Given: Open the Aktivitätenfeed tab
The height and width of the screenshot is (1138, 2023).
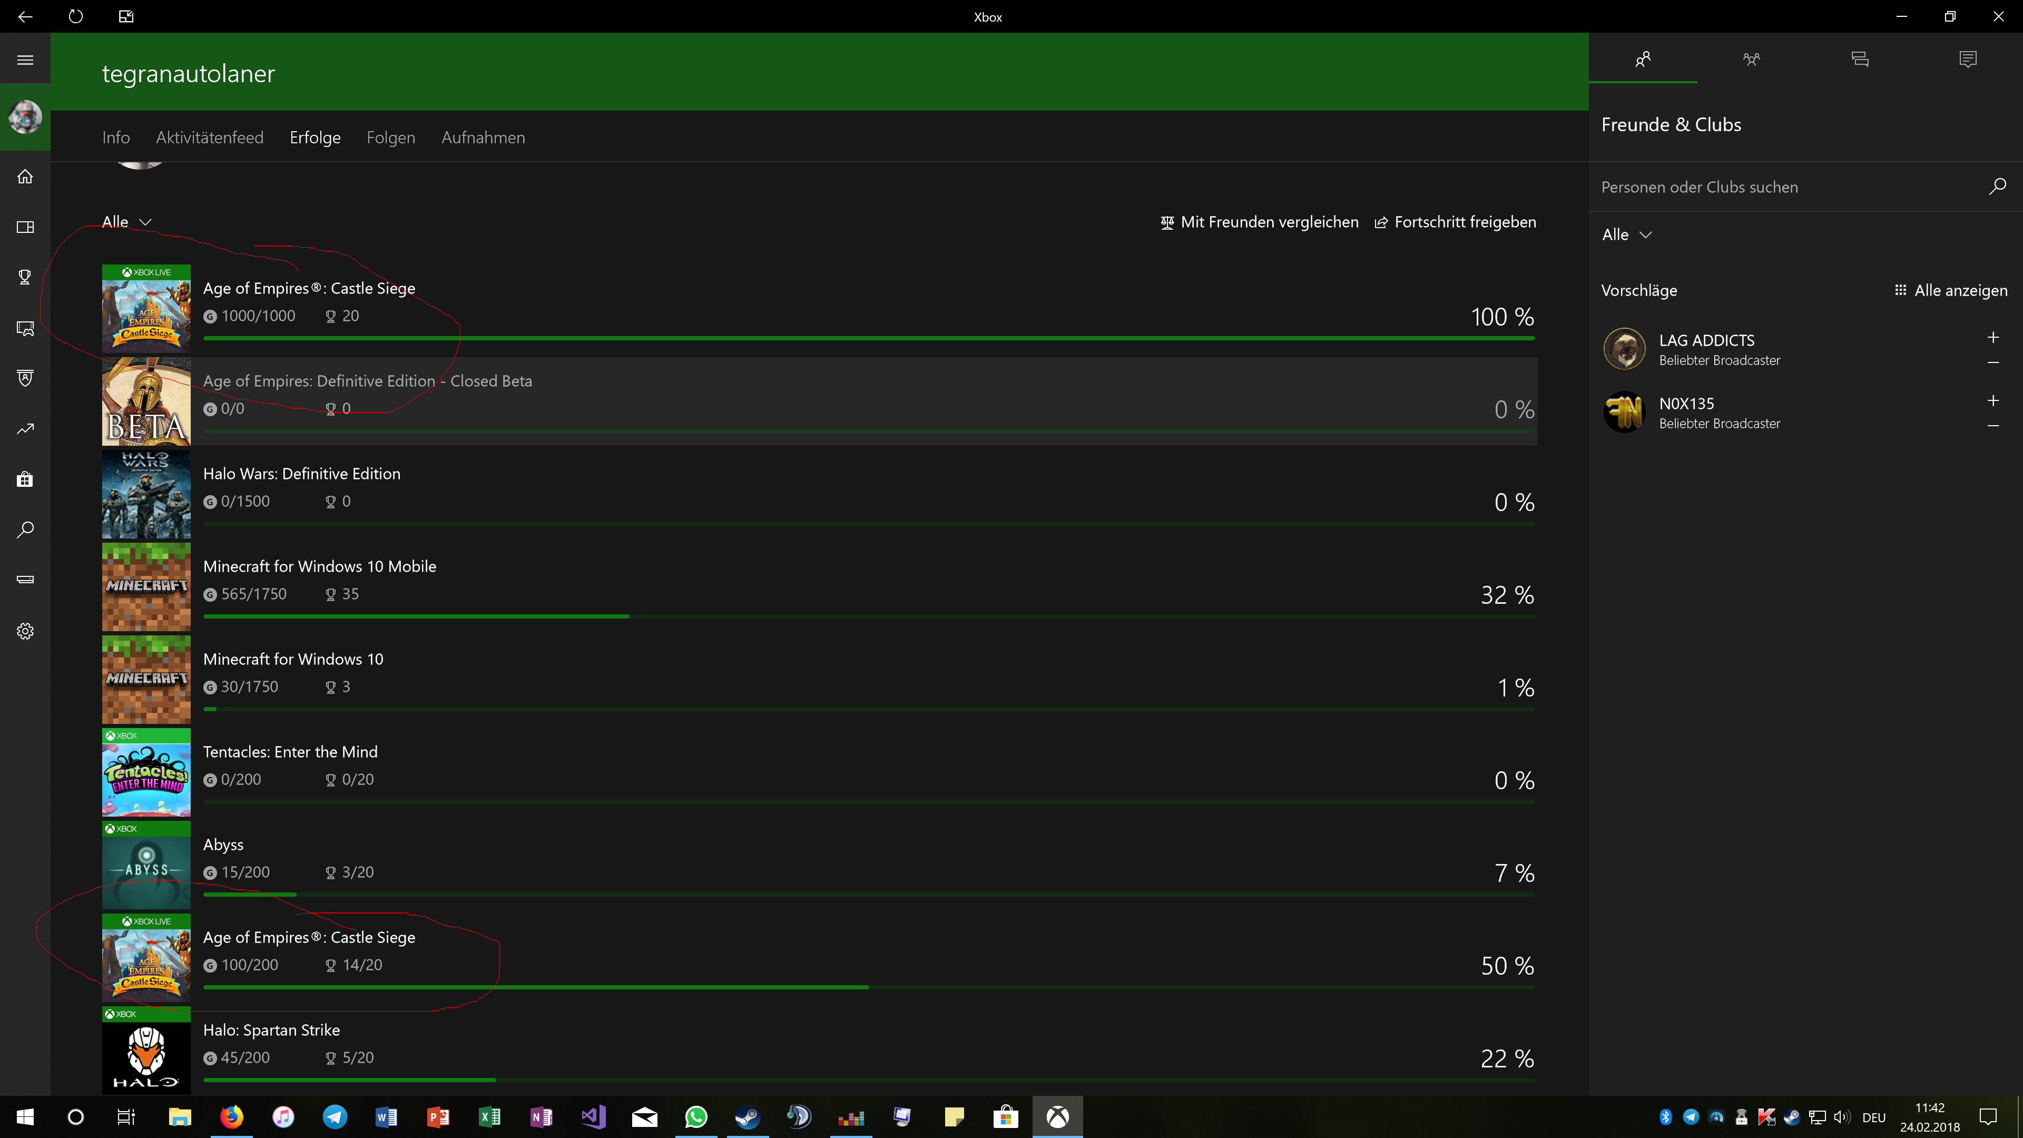Looking at the screenshot, I should point(209,138).
